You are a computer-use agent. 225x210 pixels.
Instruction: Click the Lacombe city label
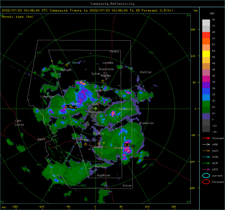tap(108, 63)
